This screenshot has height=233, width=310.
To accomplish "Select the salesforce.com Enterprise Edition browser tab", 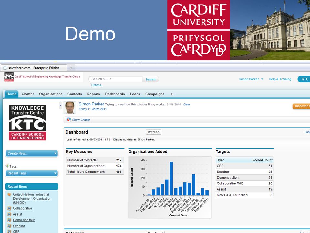I will pyautogui.click(x=34, y=68).
